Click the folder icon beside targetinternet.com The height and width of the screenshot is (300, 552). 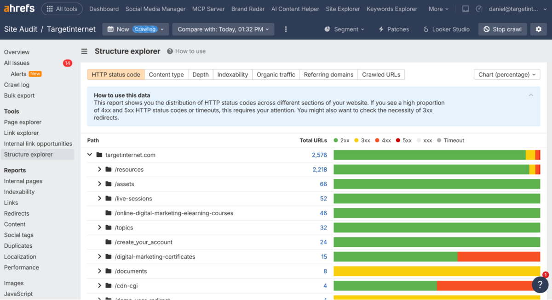point(99,155)
